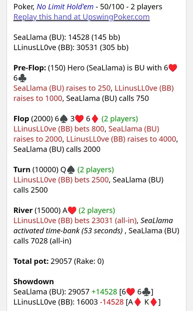Click the heart icon on the flop's three
Image resolution: width=193 pixels, height=311 pixels.
coord(79,119)
